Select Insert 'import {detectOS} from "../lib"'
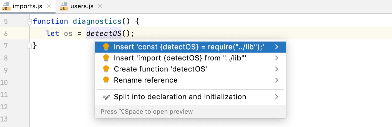This screenshot has width=392, height=127. point(180,58)
